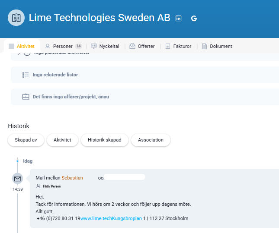Open the Sebastian person link
Viewport: 279px width, 233px height.
pos(72,178)
